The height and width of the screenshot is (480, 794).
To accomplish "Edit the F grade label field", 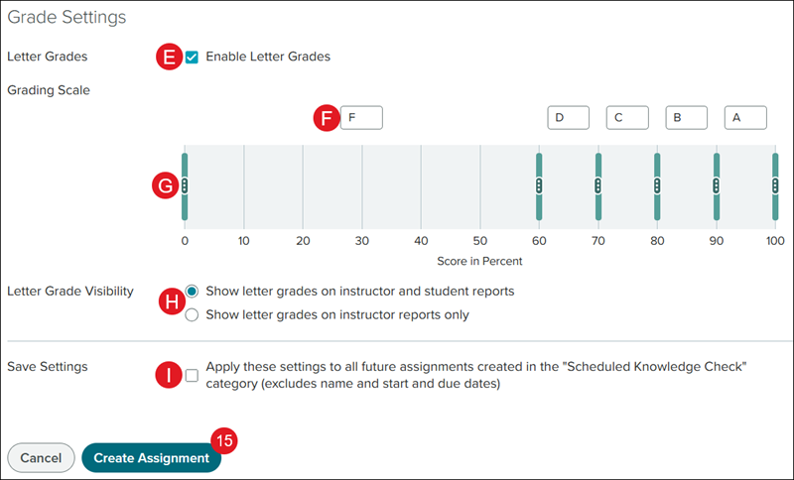I will [361, 118].
